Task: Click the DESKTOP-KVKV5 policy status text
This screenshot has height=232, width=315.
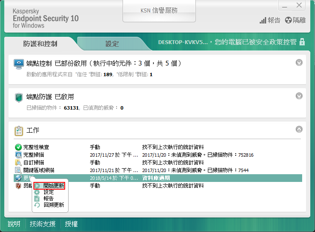Action: point(227,42)
